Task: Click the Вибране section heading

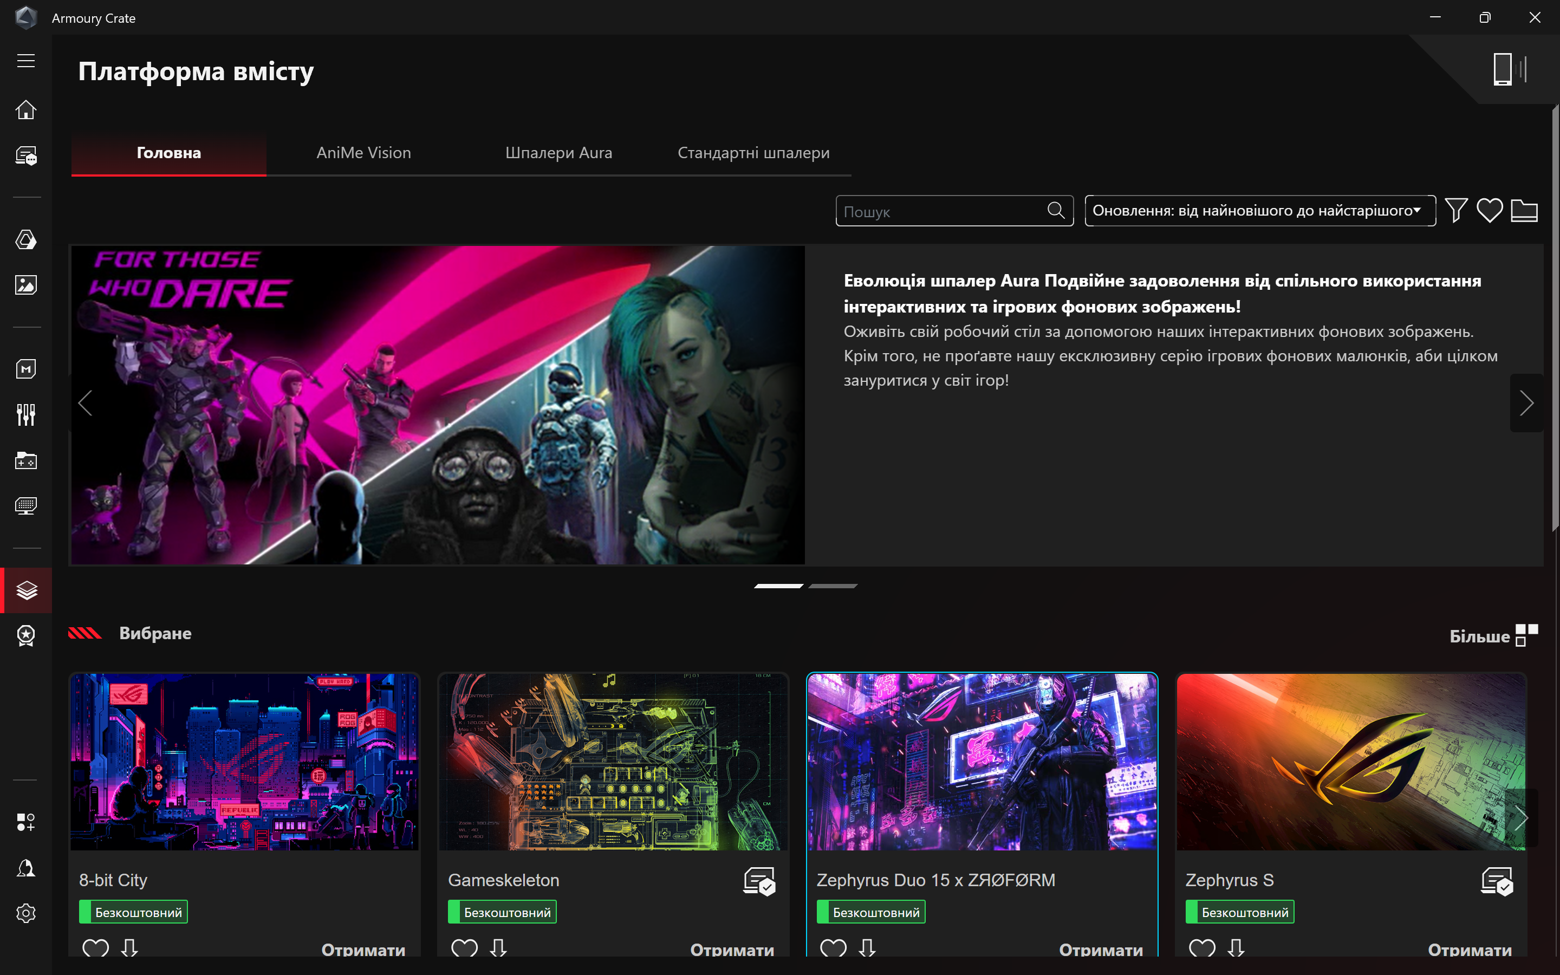Action: click(155, 633)
